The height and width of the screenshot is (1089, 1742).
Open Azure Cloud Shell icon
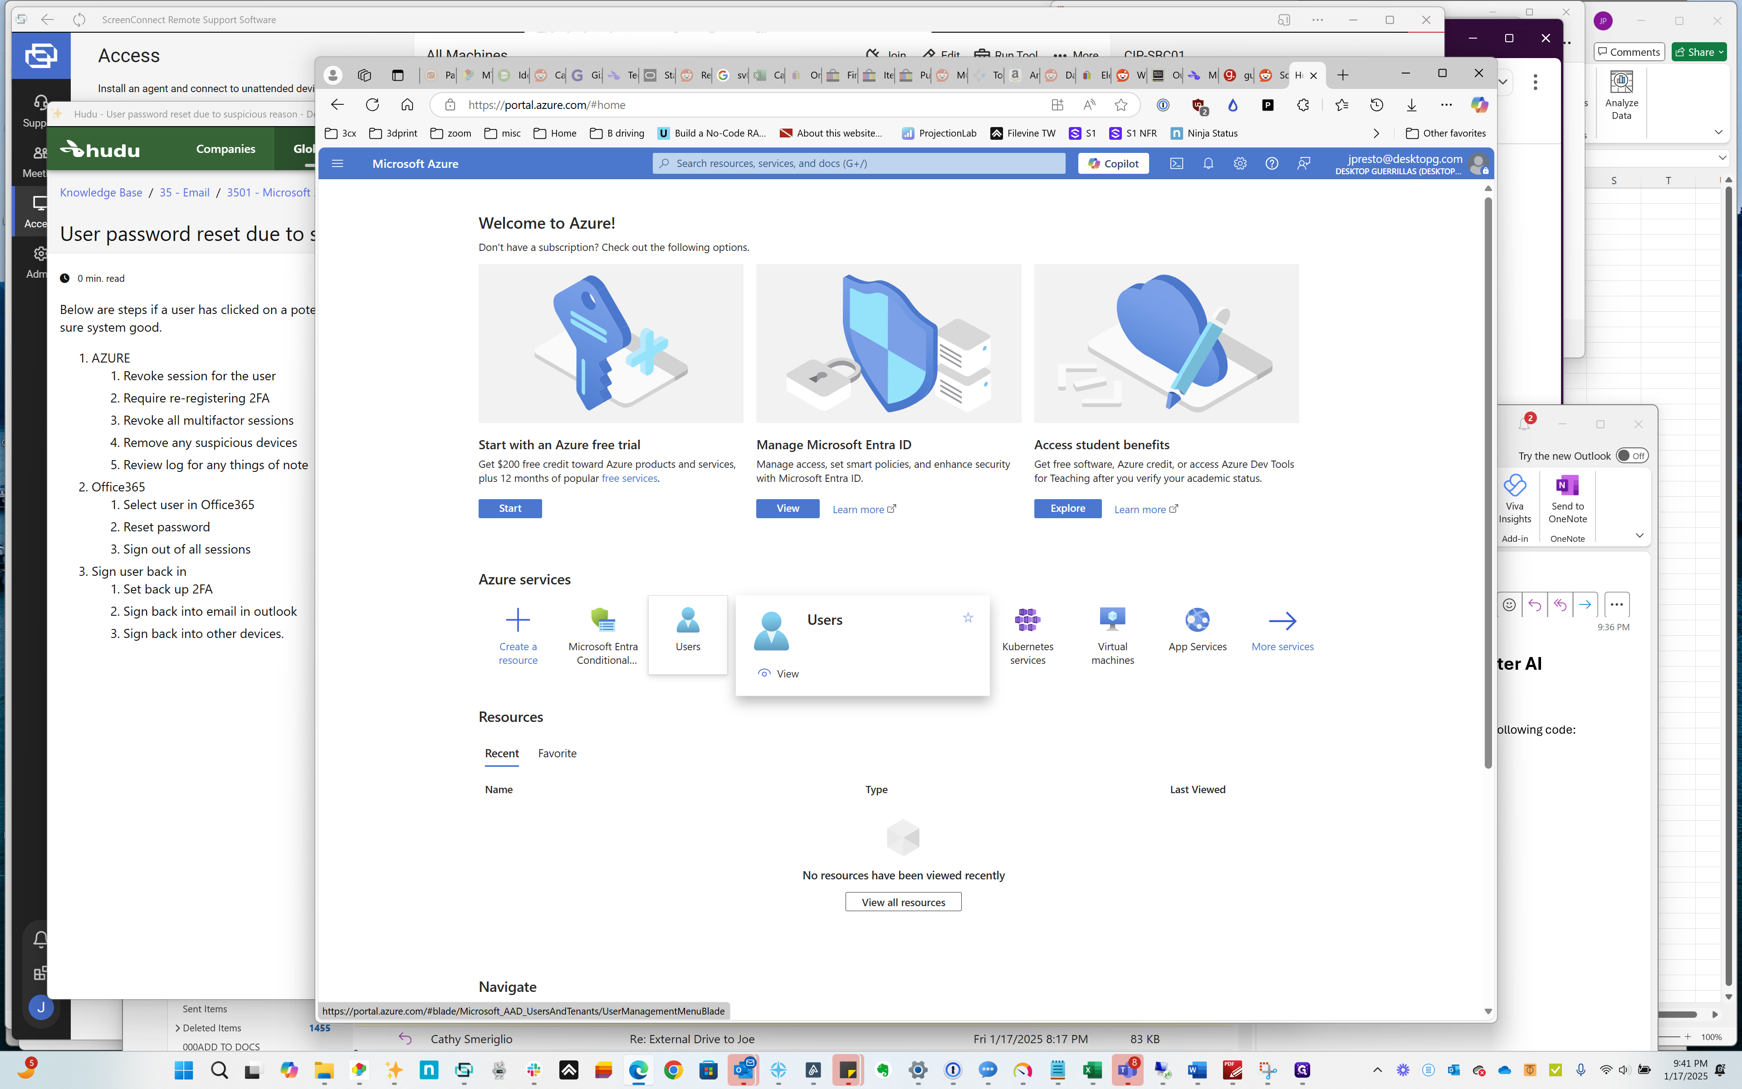pyautogui.click(x=1176, y=163)
